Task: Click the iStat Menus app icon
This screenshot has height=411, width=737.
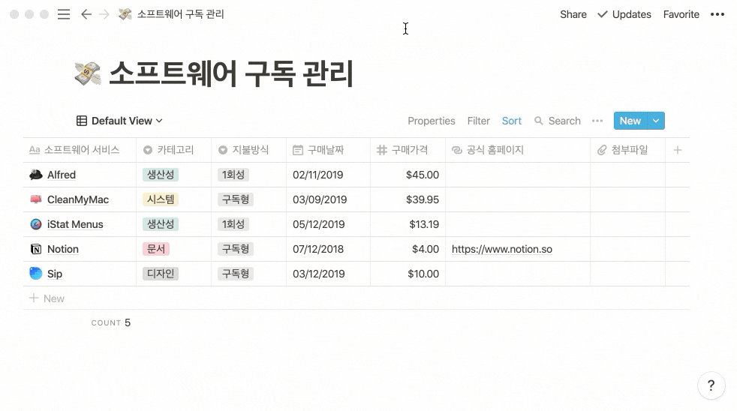Action: tap(36, 224)
